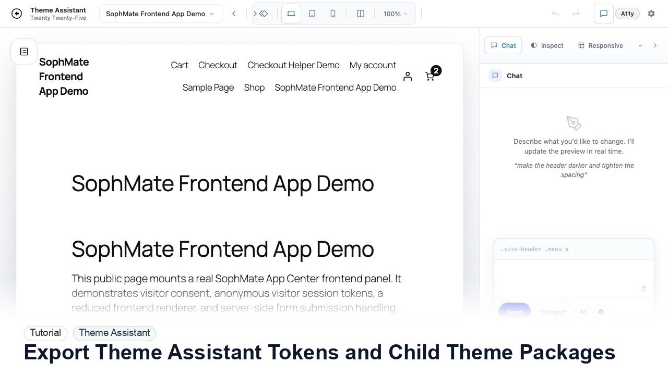
Task: Click SophMate Frontend App Demo nav link
Action: (x=336, y=87)
